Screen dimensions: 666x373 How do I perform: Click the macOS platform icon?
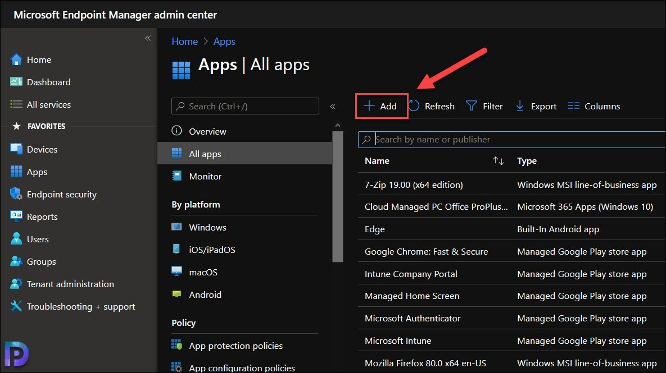pos(176,271)
